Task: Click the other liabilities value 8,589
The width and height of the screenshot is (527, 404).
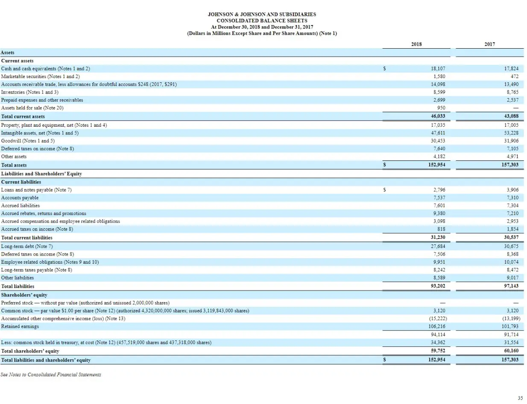Action: point(439,277)
